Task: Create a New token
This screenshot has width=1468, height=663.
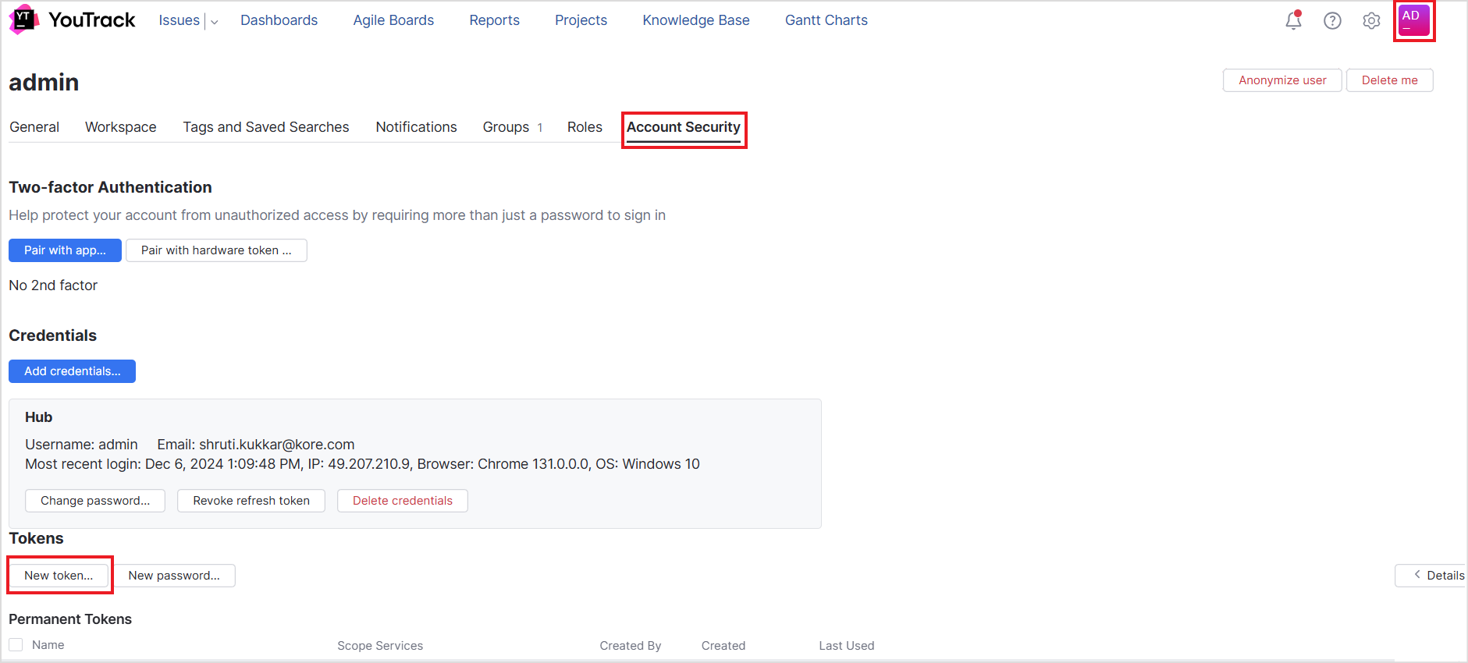Action: click(x=59, y=576)
